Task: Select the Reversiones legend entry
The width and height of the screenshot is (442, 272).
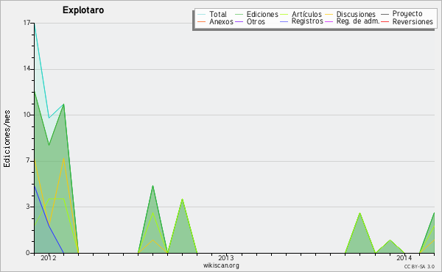Action: [407, 21]
